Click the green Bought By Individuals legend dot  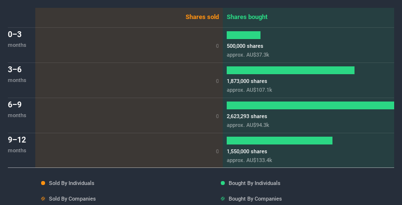(223, 183)
